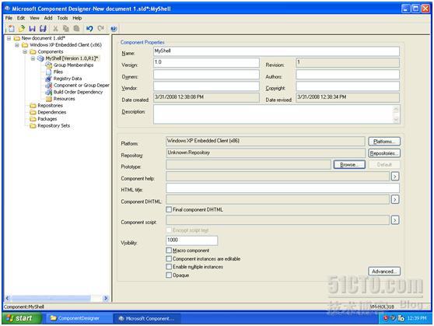Open the Tools menu
This screenshot has width=434, height=326.
click(x=62, y=18)
